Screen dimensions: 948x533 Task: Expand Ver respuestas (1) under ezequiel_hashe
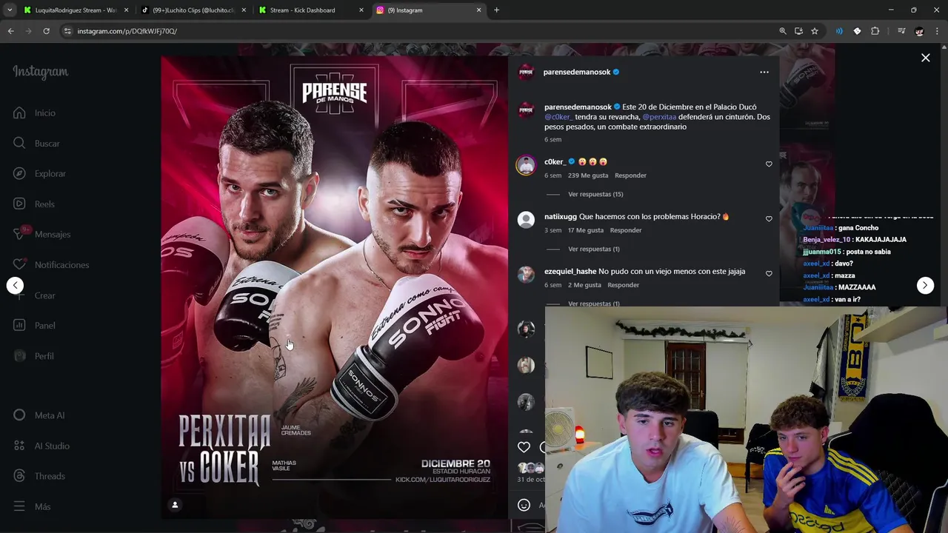point(594,304)
